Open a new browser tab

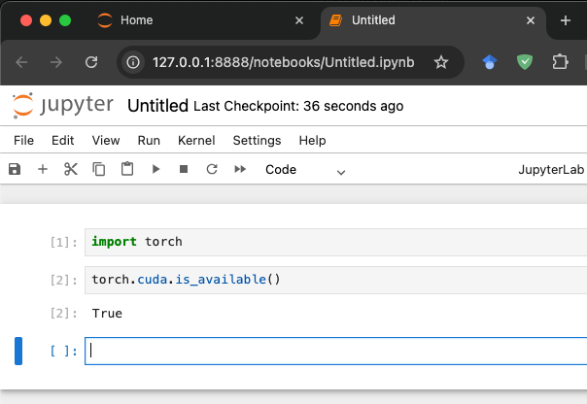[x=566, y=20]
